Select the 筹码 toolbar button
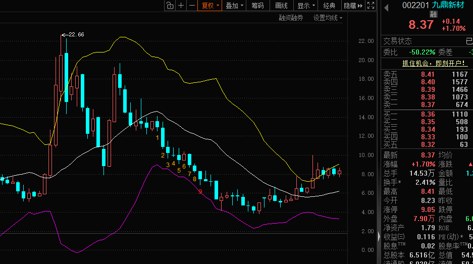Screen dimensions: 473x264 pyautogui.click(x=257, y=6)
